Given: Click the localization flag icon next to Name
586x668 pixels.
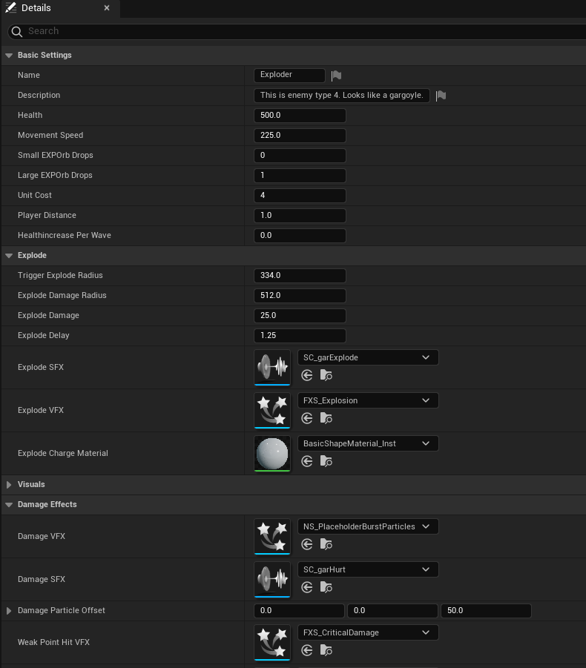Looking at the screenshot, I should pyautogui.click(x=337, y=76).
